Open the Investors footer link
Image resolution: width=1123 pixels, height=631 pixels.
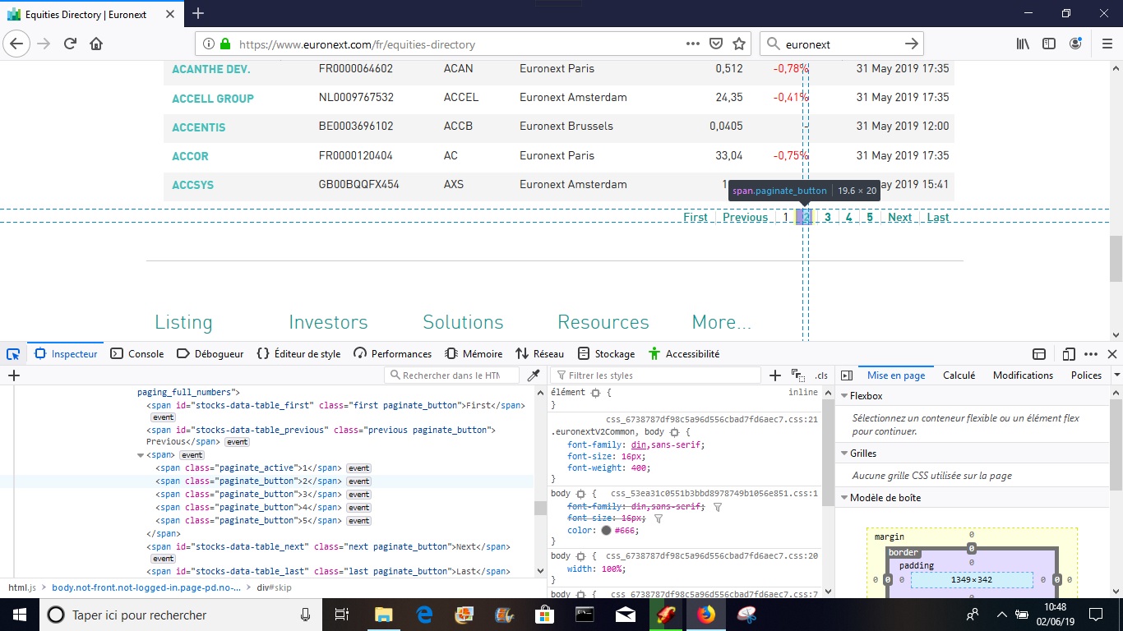[x=328, y=322]
